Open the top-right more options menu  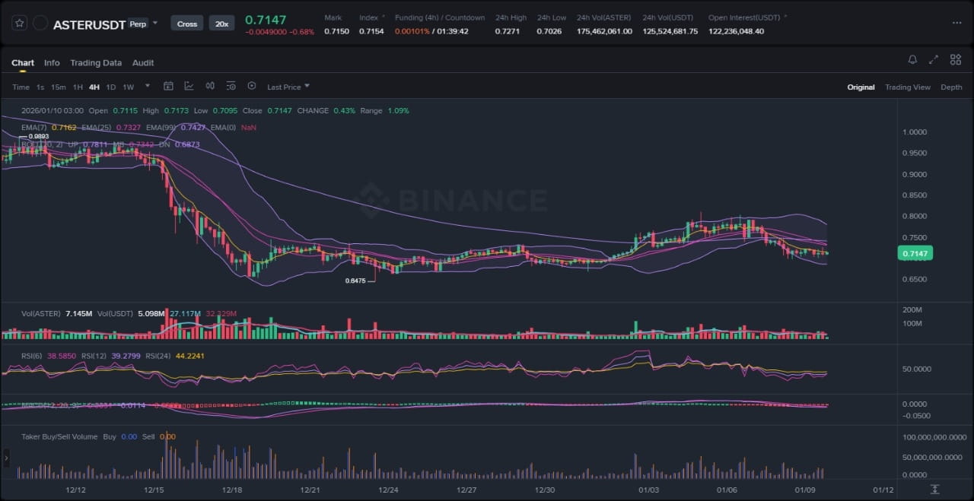[x=956, y=23]
